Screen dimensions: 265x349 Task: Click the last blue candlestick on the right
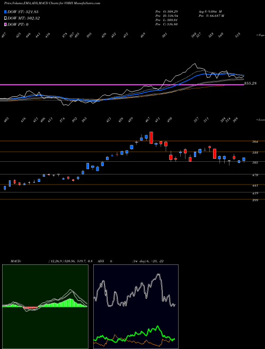point(244,159)
